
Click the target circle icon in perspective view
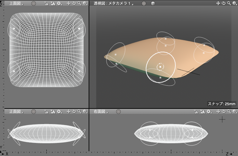[x=144, y=3]
